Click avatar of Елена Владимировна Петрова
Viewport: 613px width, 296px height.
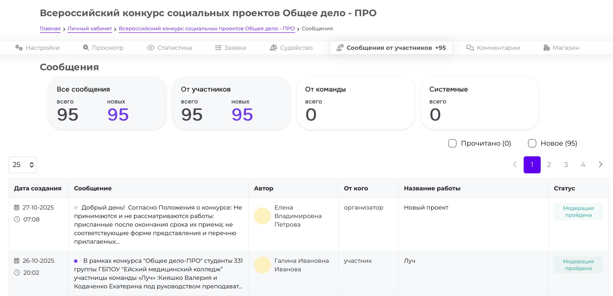(262, 216)
